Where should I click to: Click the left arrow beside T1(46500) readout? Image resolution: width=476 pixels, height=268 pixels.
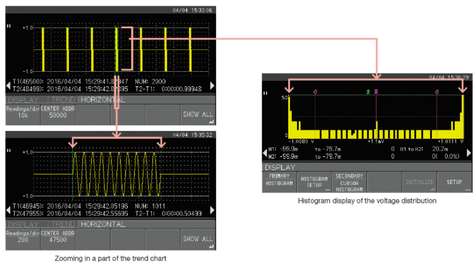point(8,85)
